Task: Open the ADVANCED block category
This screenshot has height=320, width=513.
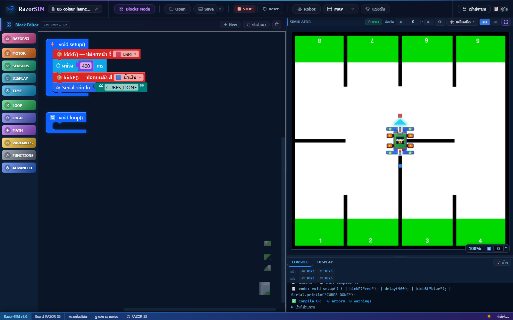Action: tap(19, 168)
